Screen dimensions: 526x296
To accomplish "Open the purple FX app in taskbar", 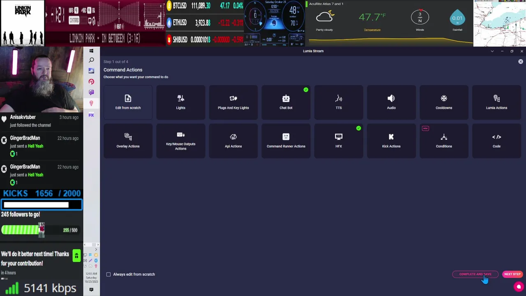I will coord(91,115).
